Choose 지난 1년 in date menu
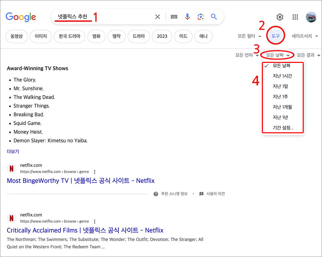This screenshot has height=257, width=322. [283, 117]
